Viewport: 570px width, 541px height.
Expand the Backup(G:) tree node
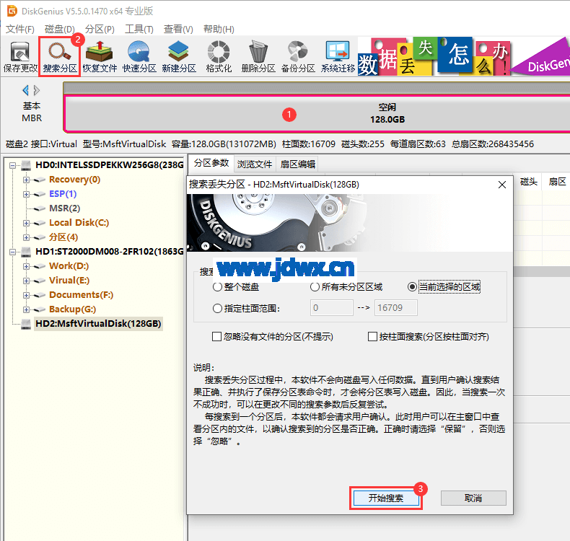pos(26,309)
